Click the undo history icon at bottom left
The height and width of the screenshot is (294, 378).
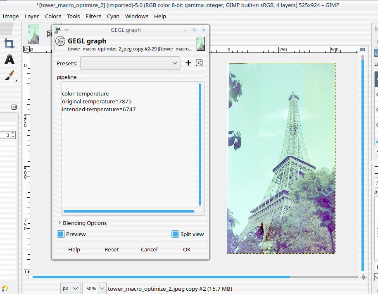point(5,288)
